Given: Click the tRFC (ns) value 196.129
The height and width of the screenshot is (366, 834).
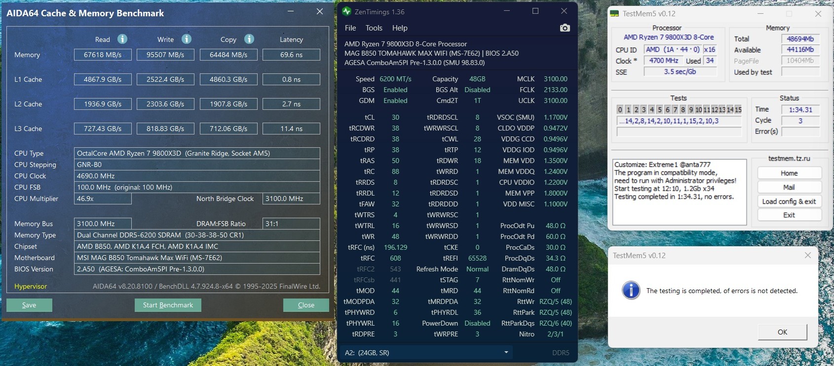Looking at the screenshot, I should click(x=395, y=247).
